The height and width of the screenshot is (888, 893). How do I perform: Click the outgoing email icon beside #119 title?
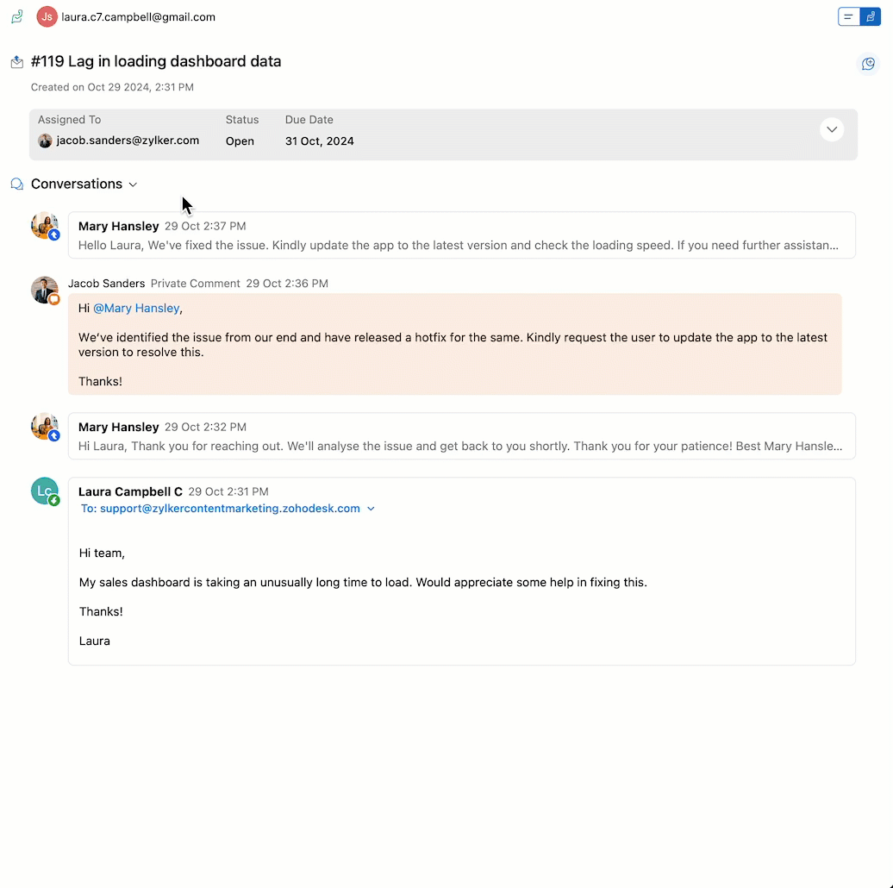(x=17, y=62)
